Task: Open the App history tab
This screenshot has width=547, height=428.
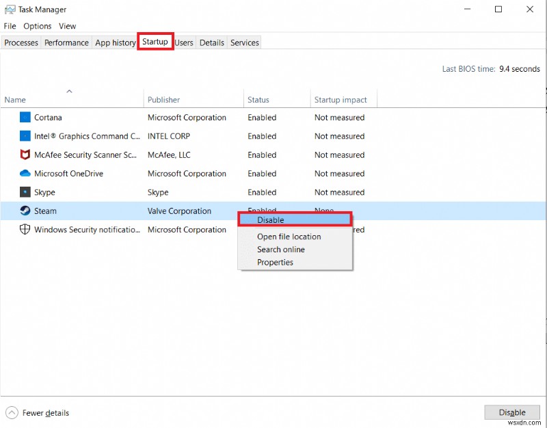Action: tap(115, 42)
